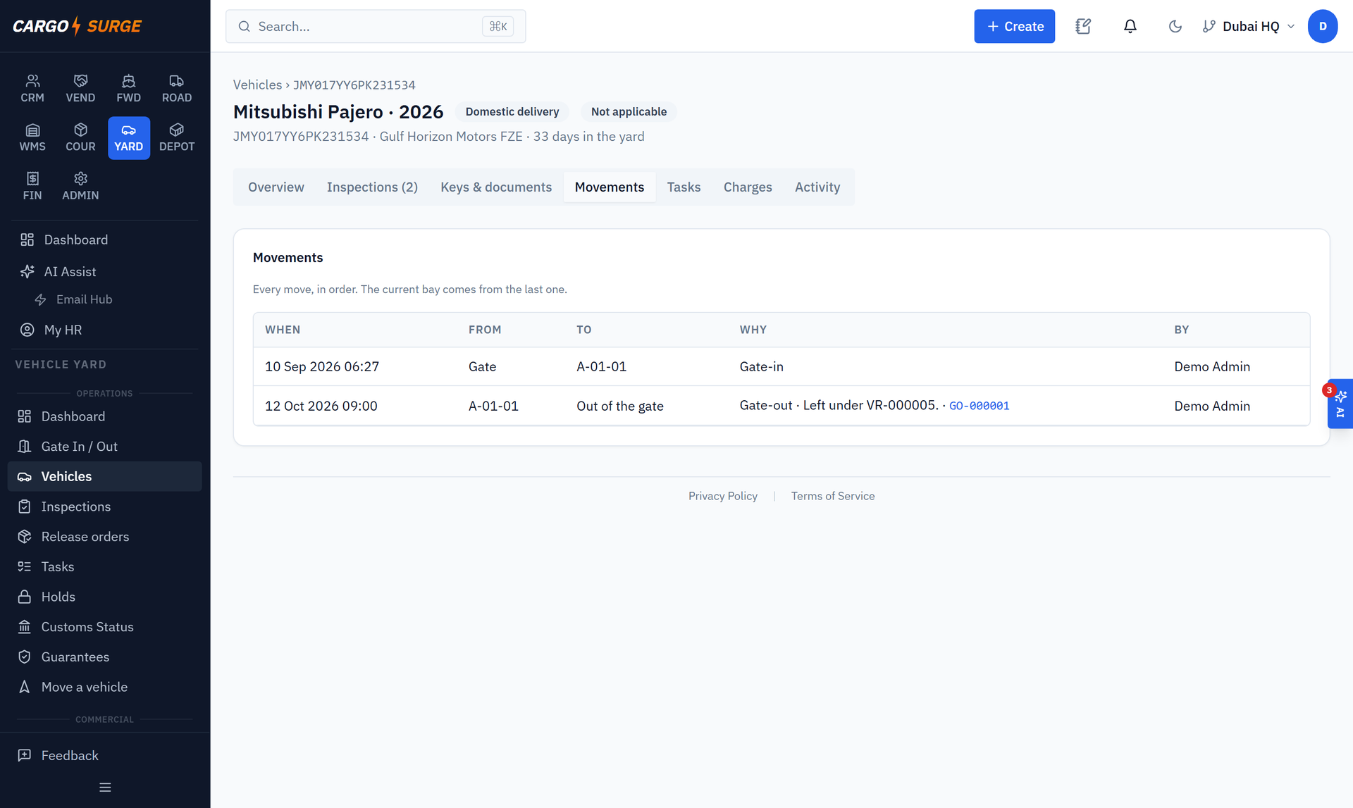Open the notes edit icon in header
The width and height of the screenshot is (1353, 808).
pyautogui.click(x=1083, y=26)
